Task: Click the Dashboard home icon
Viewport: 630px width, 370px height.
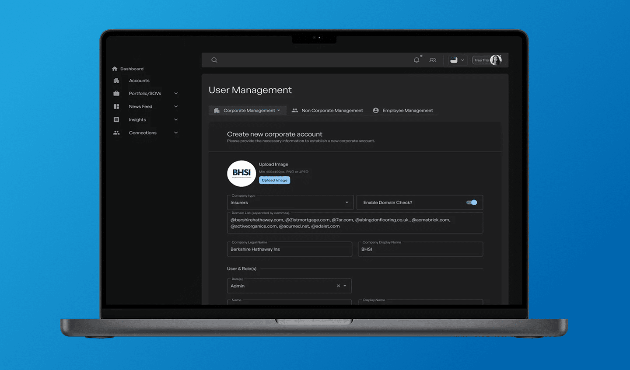Action: (115, 69)
